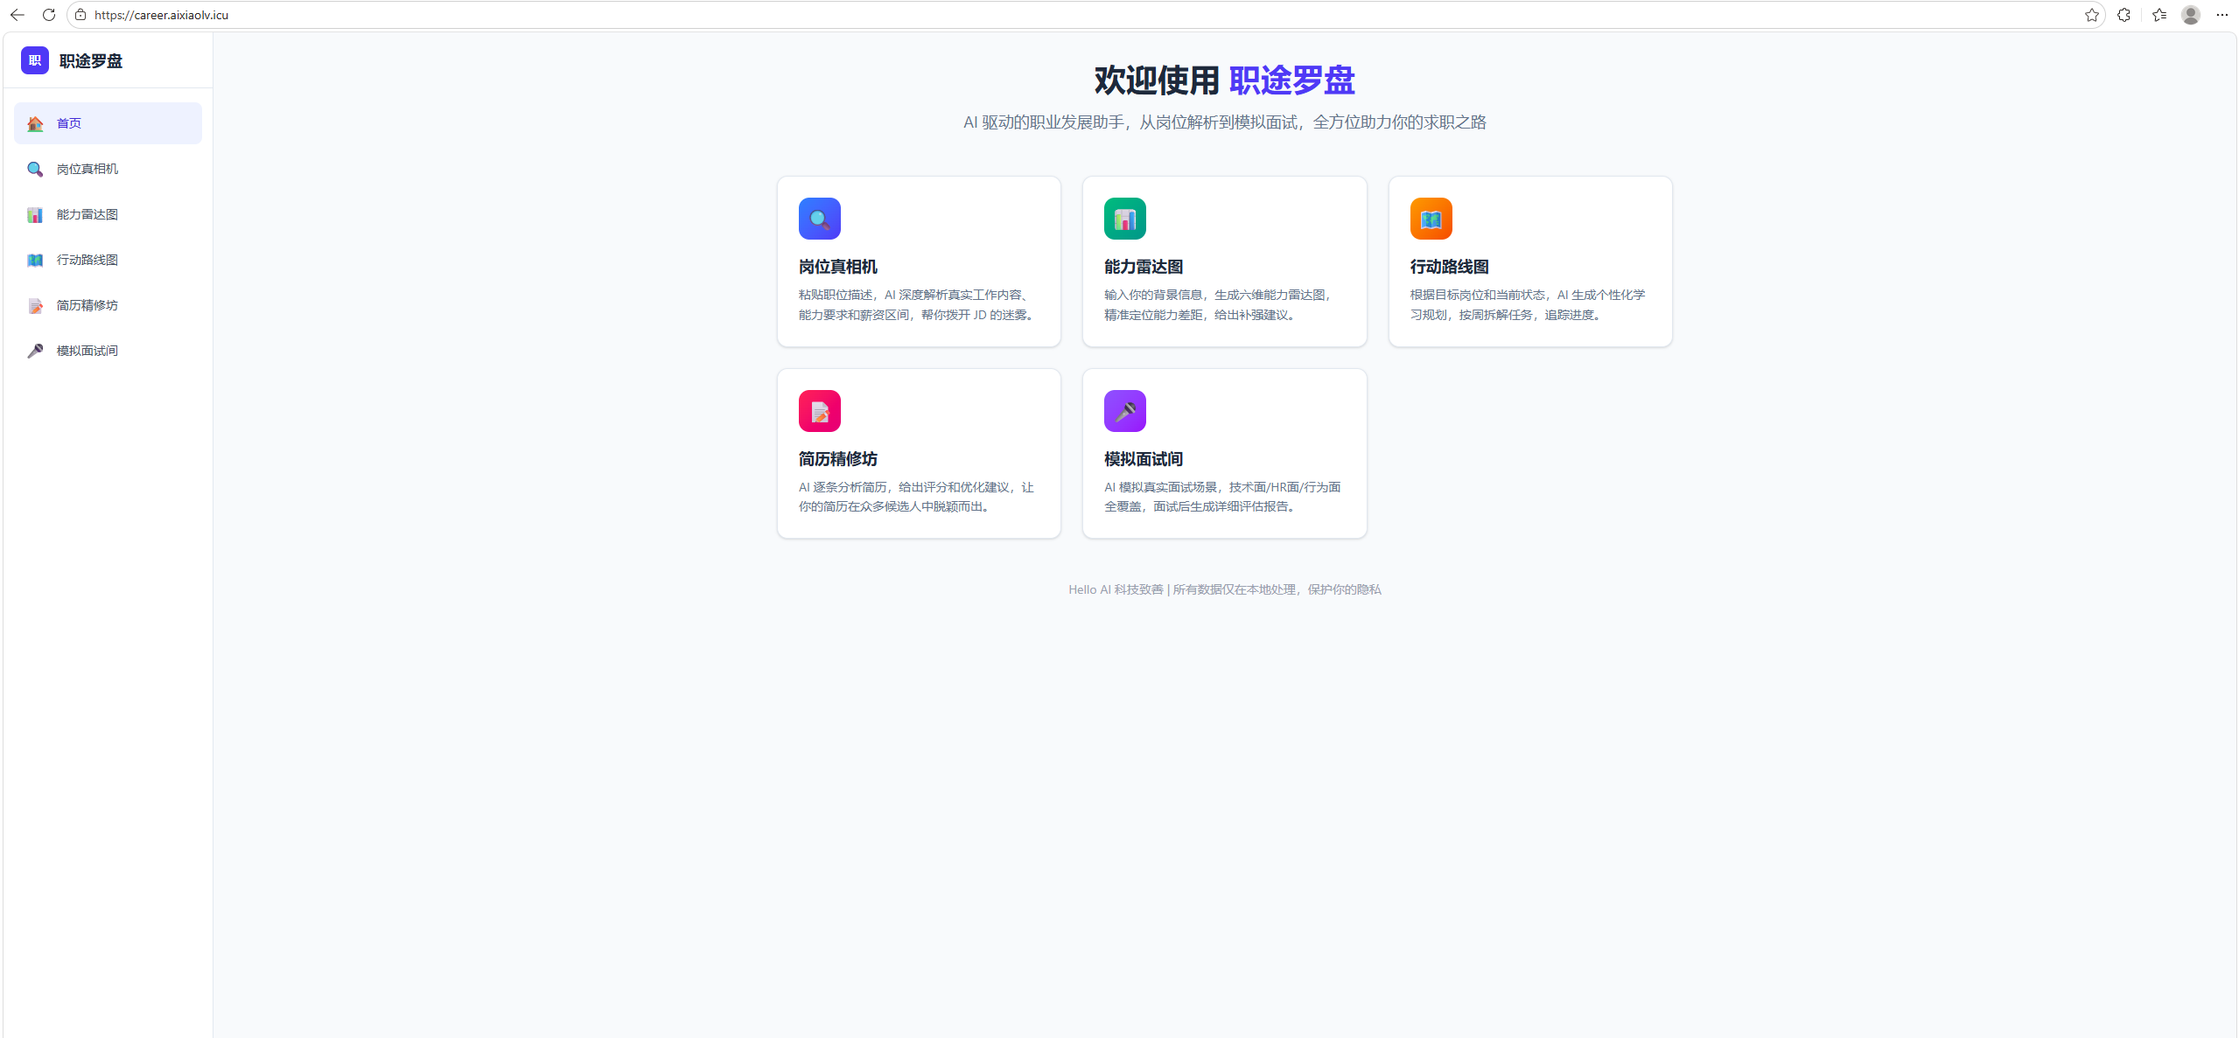Open browser settings and more menu
The height and width of the screenshot is (1038, 2239).
(x=2222, y=15)
